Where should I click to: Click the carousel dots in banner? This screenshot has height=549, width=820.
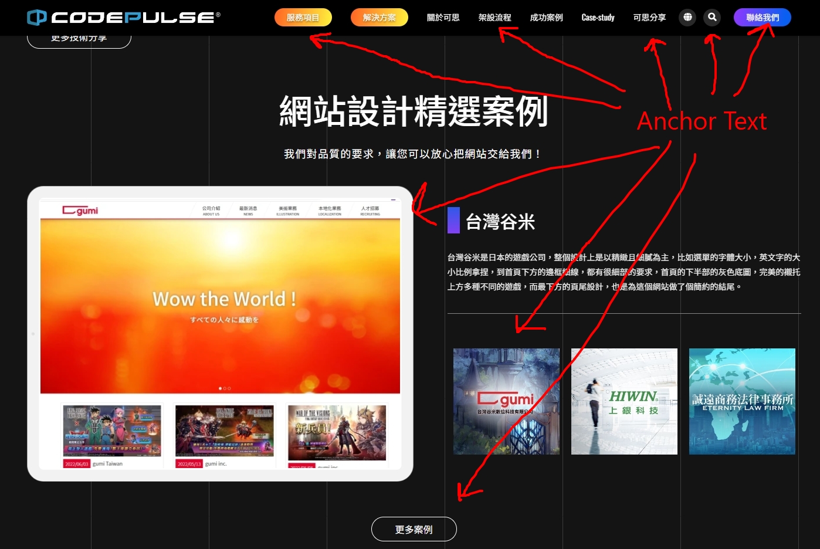225,388
